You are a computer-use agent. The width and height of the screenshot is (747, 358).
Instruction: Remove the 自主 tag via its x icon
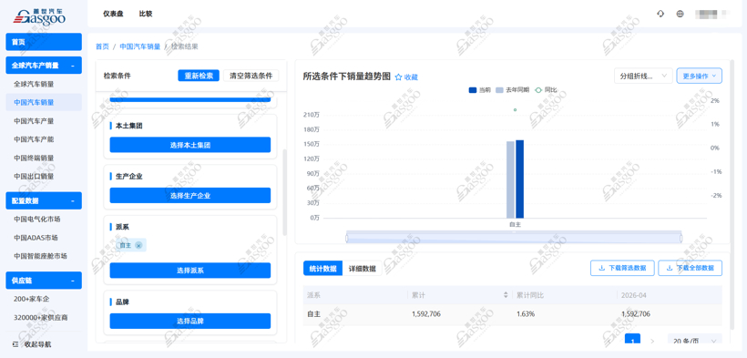138,246
